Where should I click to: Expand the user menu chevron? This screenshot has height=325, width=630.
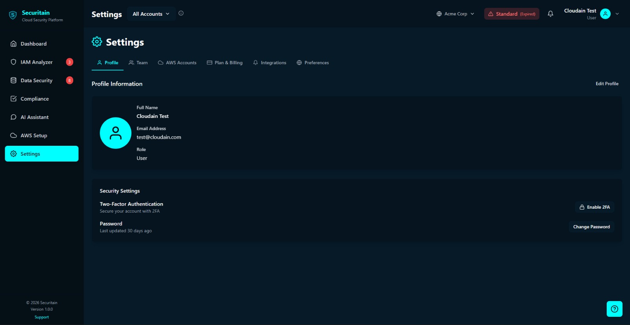[x=617, y=14]
